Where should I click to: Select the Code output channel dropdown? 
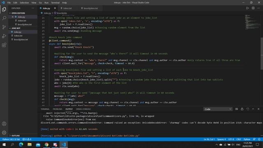point(218,109)
